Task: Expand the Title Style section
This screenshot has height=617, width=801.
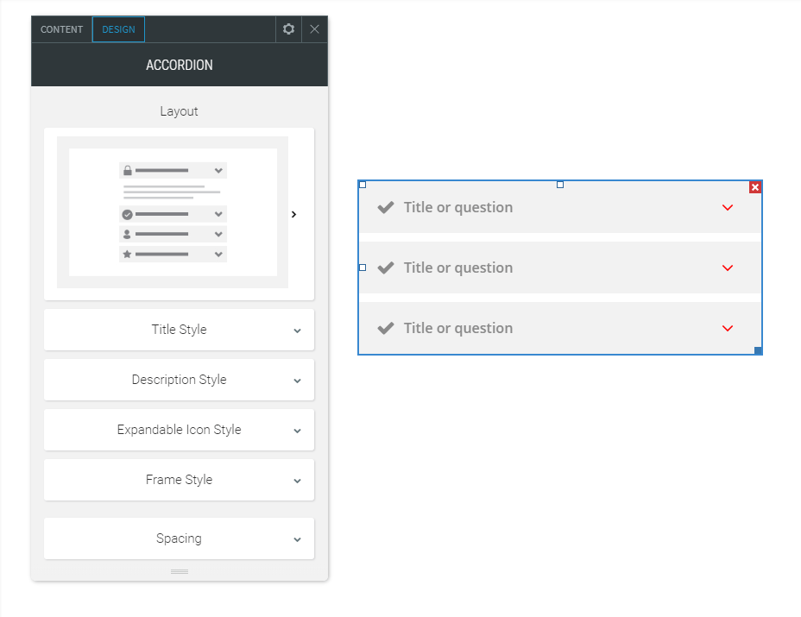Action: (x=179, y=330)
